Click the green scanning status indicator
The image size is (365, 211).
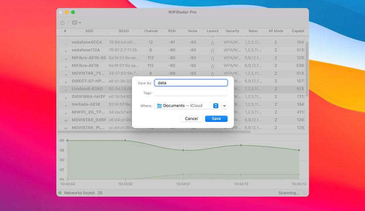click(x=60, y=193)
